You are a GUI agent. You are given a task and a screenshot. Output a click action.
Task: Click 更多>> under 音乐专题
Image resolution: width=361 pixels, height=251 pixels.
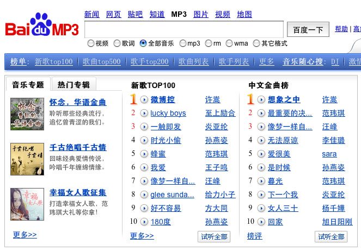point(25,235)
